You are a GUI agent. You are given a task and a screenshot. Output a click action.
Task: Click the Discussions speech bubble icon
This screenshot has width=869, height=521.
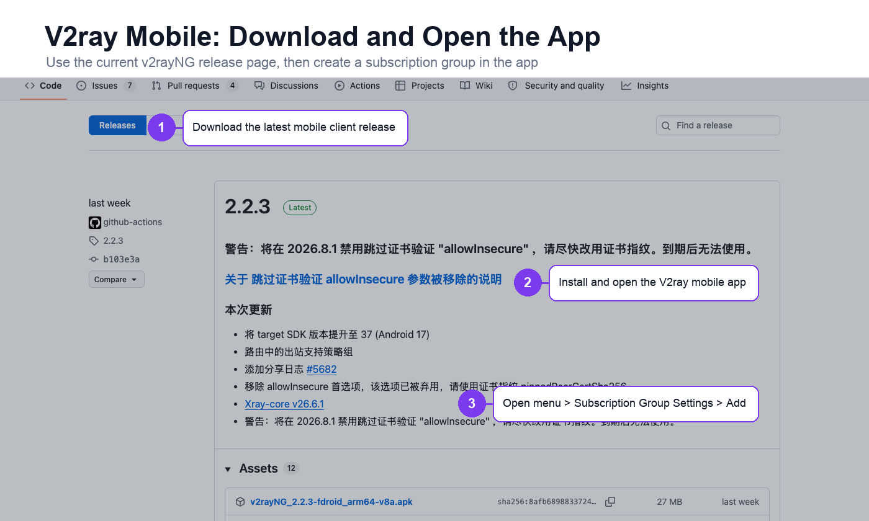(259, 86)
